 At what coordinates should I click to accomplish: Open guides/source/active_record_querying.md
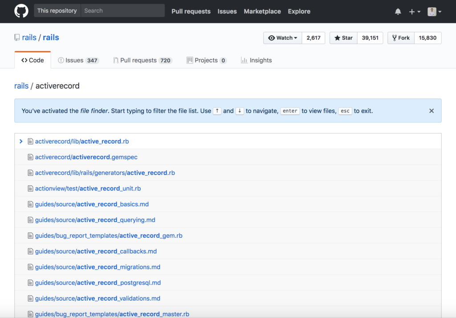[95, 220]
